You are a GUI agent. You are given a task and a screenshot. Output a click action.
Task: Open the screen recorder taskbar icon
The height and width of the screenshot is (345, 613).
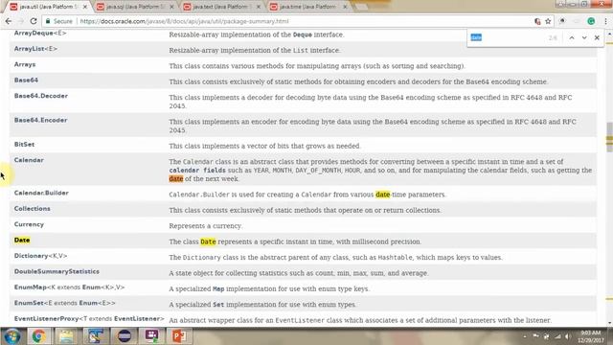(x=151, y=336)
